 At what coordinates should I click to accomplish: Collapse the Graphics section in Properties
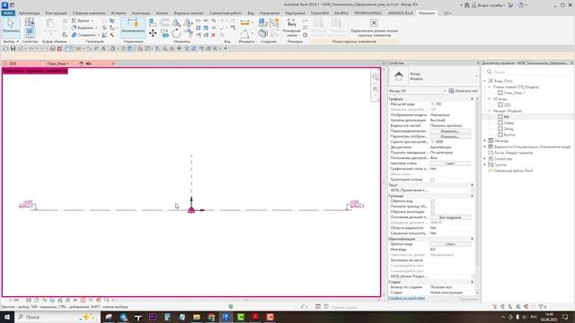pos(472,99)
